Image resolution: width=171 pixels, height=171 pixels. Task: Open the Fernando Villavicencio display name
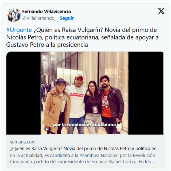pos(47,11)
